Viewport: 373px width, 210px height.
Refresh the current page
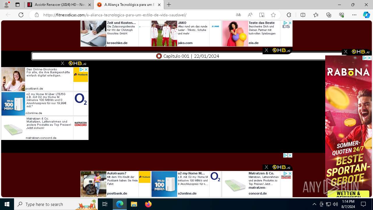(x=21, y=15)
